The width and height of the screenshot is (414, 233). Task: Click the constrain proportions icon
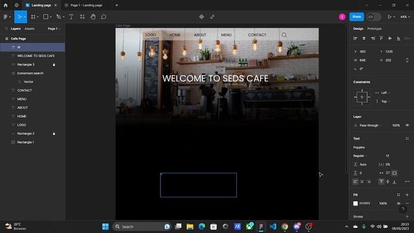407,60
